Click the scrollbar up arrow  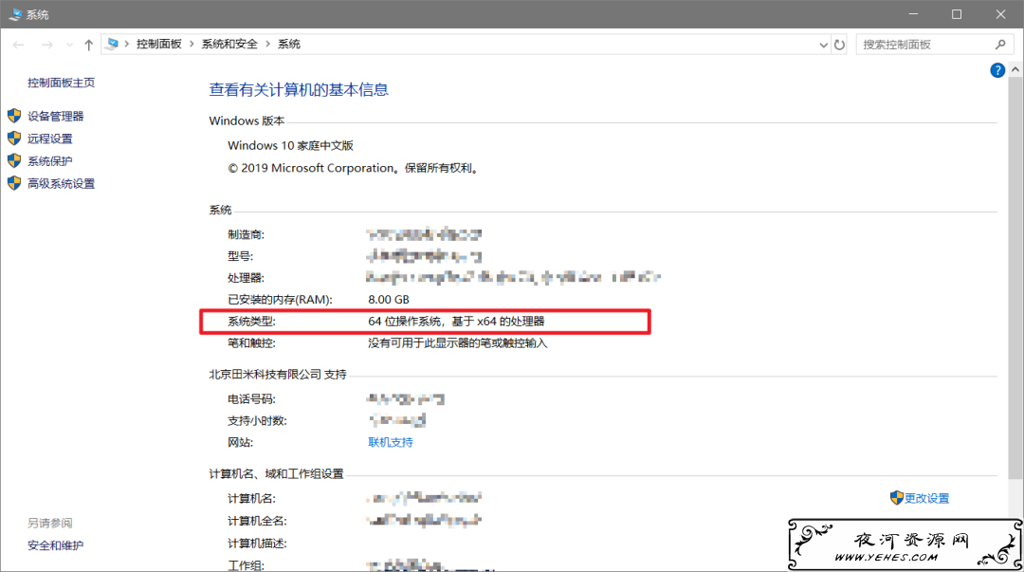click(1015, 69)
